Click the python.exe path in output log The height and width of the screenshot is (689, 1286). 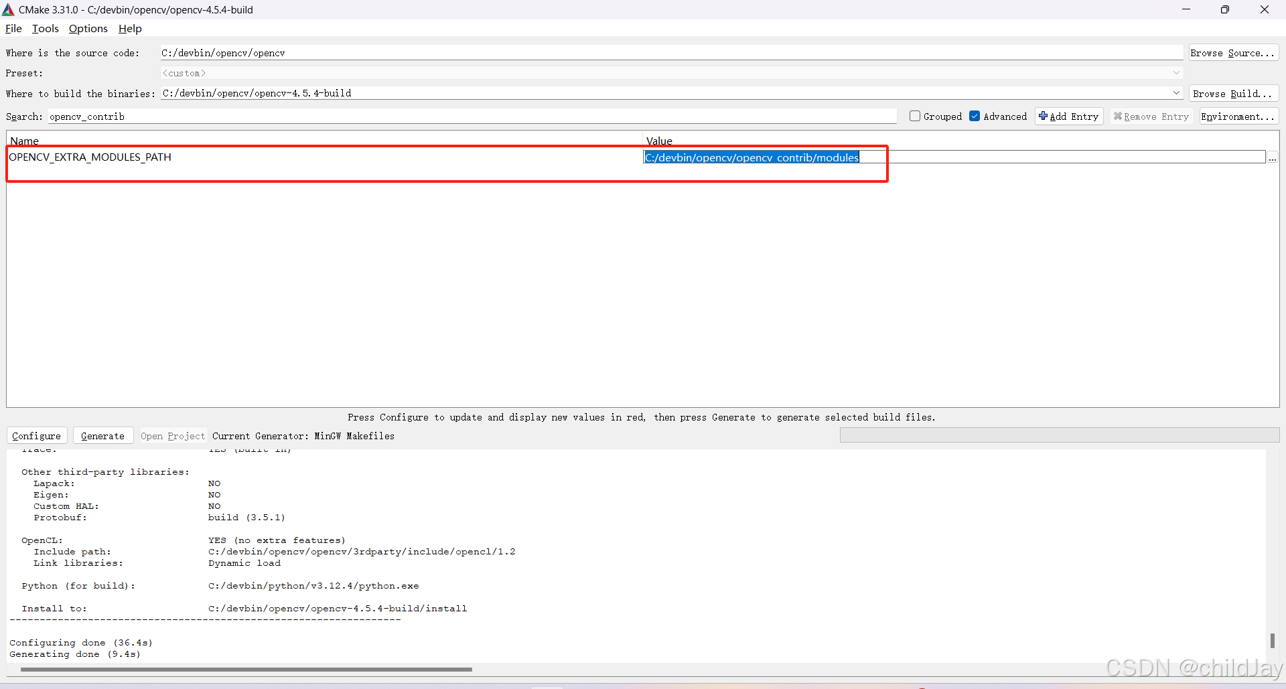[313, 586]
